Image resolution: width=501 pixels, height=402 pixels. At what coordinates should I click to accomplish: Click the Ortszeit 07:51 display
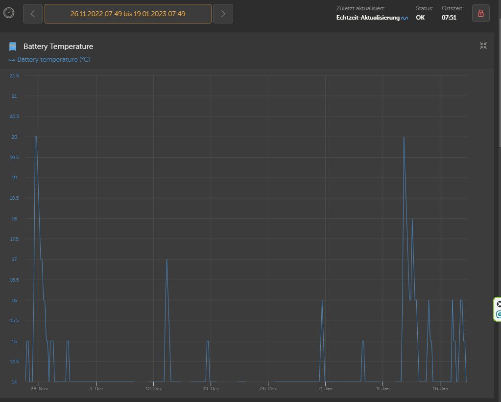pyautogui.click(x=449, y=18)
